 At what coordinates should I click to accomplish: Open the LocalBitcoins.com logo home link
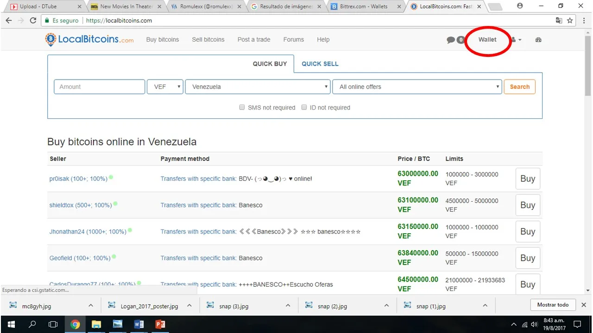[89, 40]
